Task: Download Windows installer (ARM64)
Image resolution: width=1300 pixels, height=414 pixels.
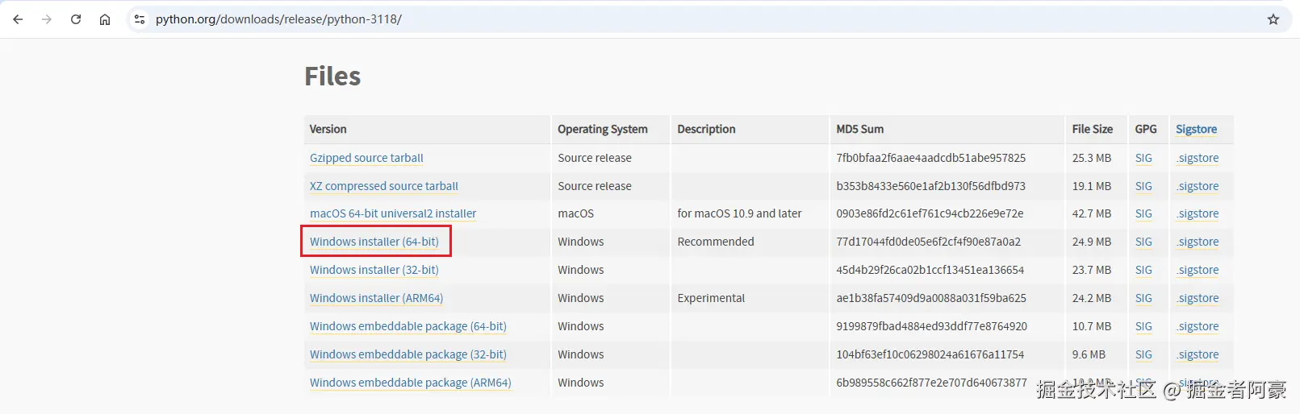Action: pyautogui.click(x=377, y=298)
